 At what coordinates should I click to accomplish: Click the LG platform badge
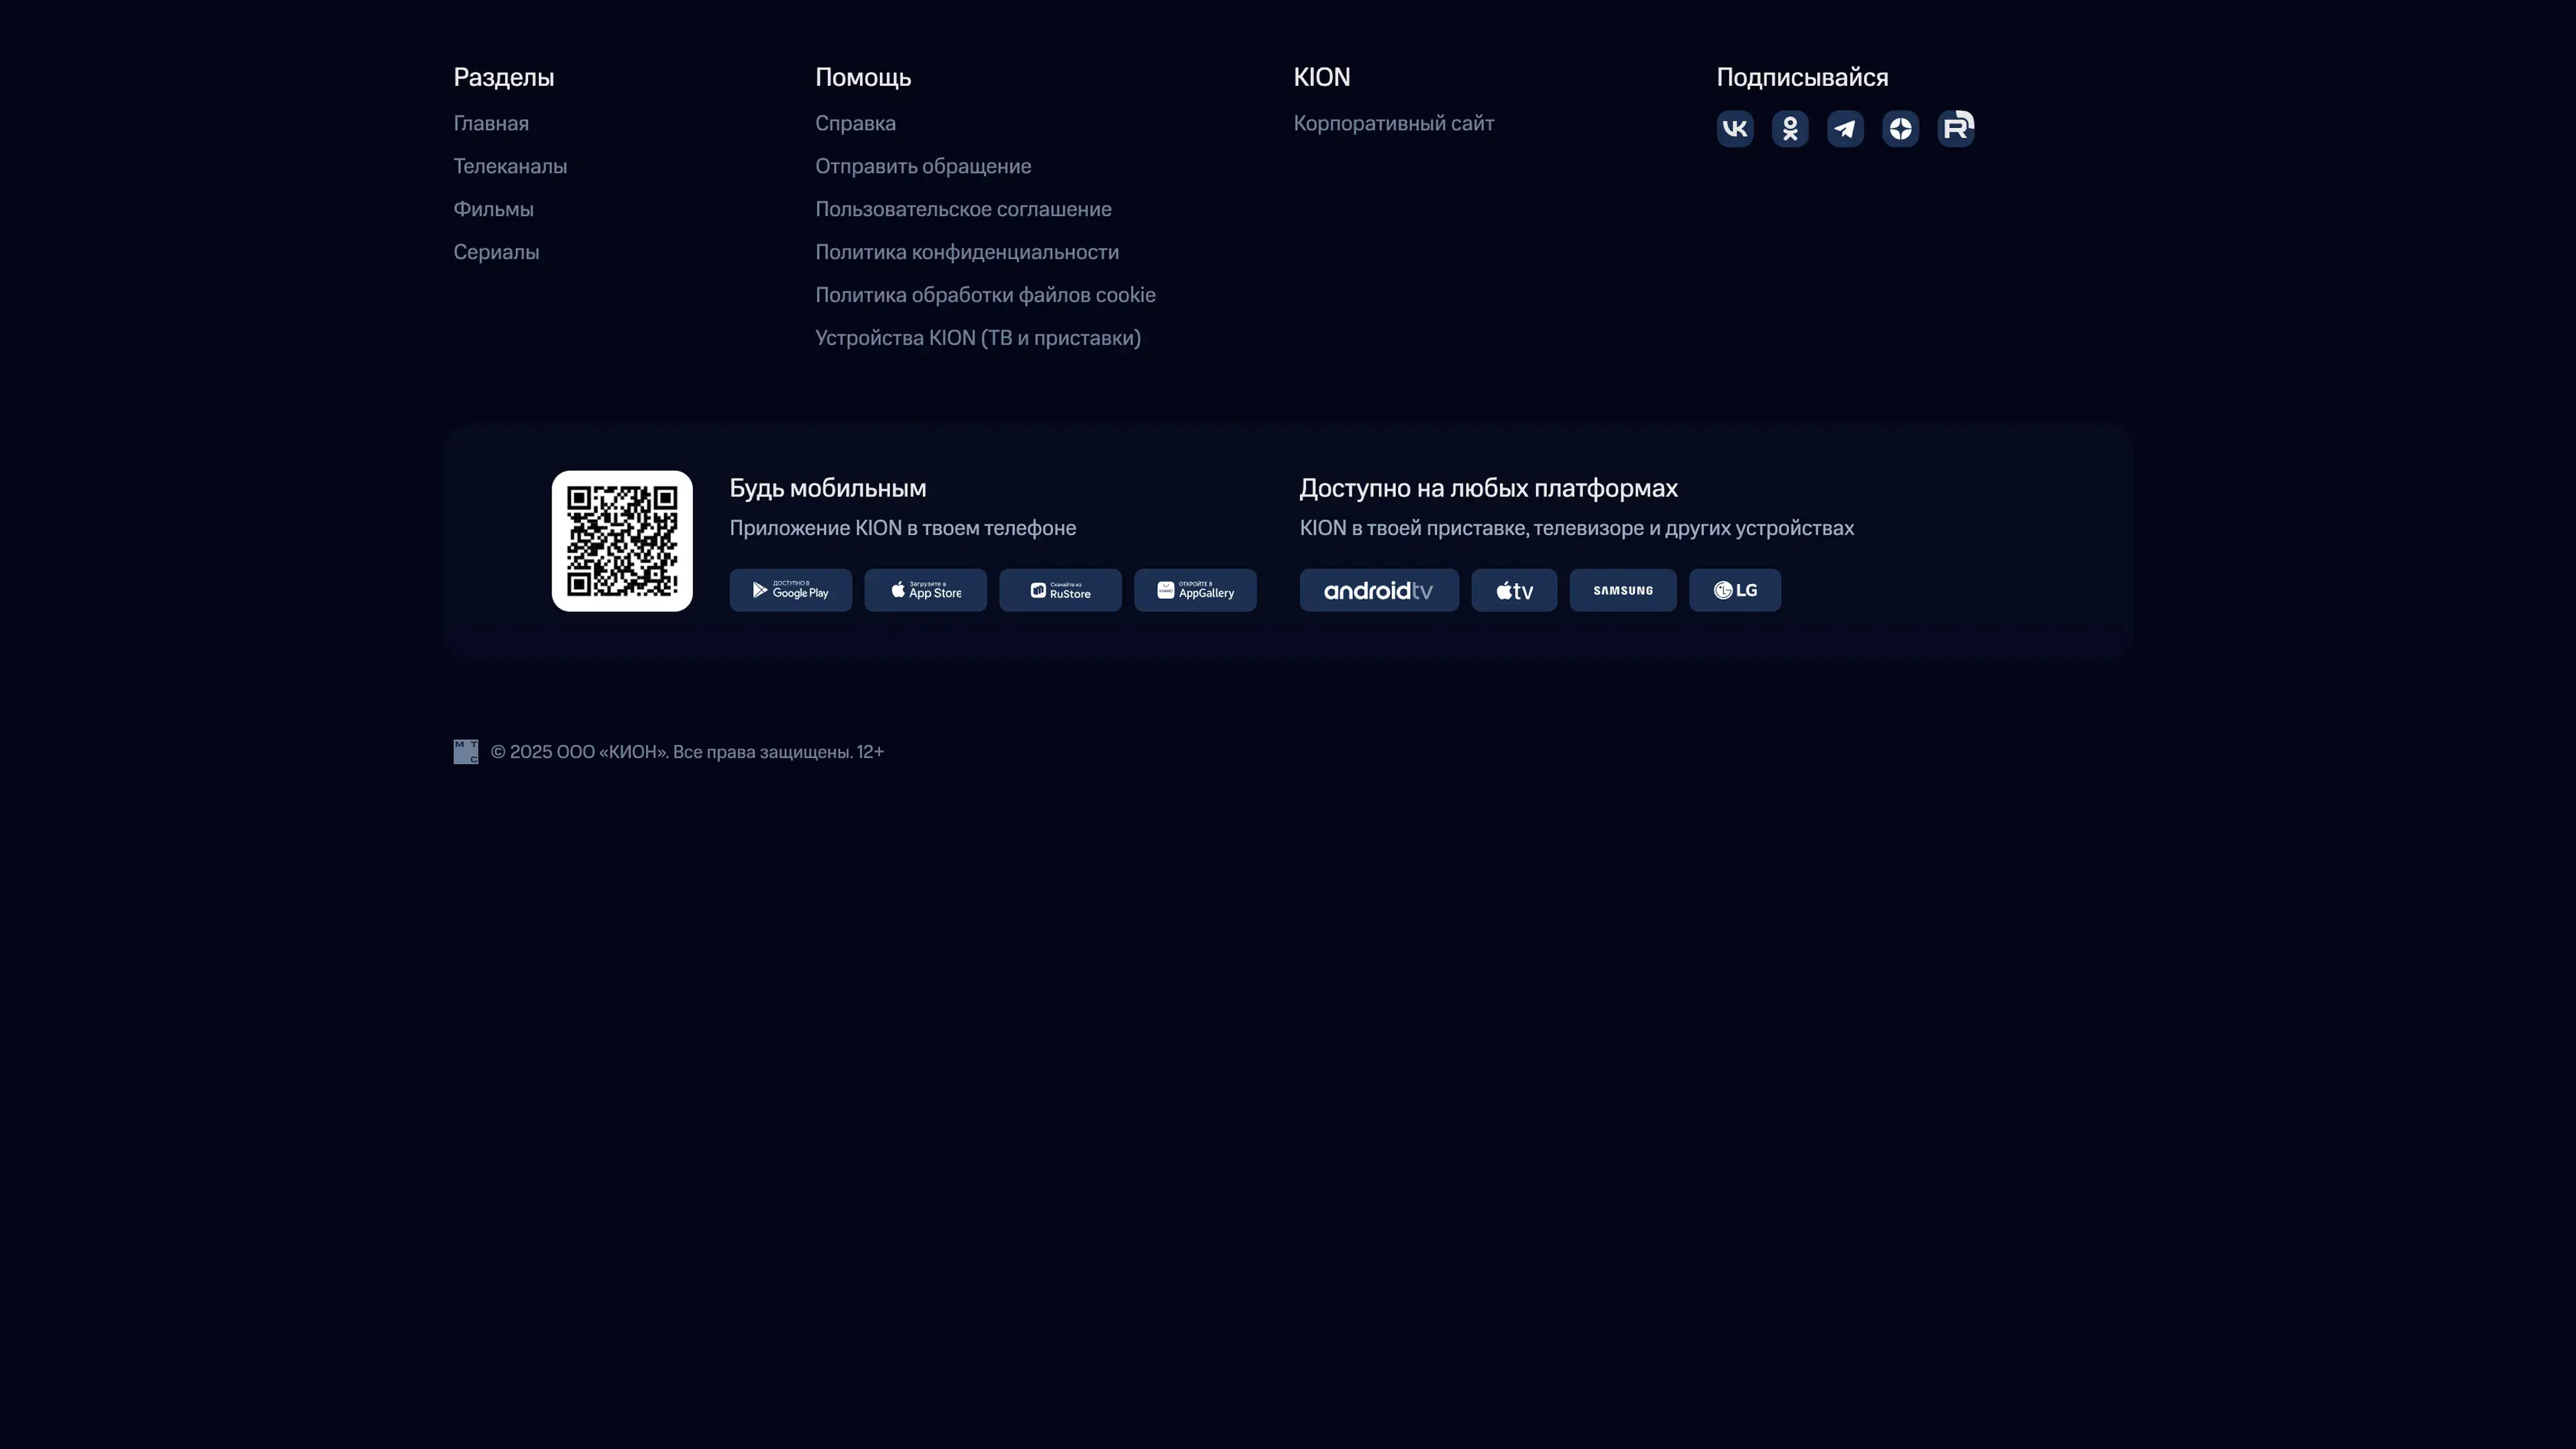[1734, 590]
